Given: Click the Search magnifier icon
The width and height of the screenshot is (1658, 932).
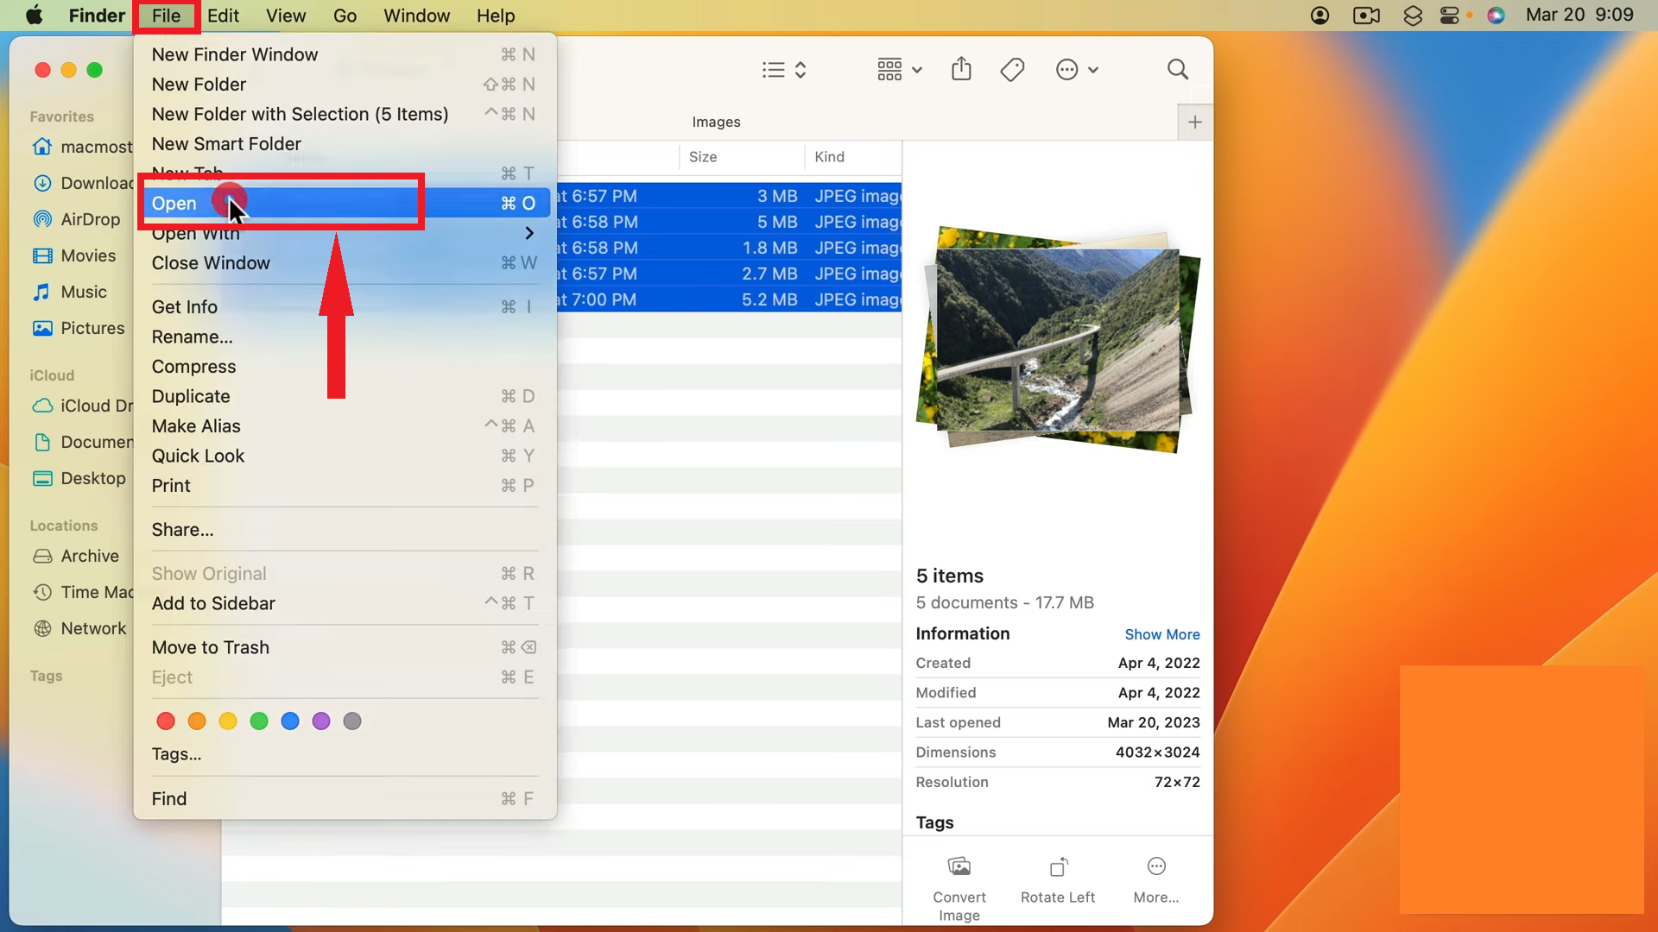Looking at the screenshot, I should pyautogui.click(x=1177, y=69).
